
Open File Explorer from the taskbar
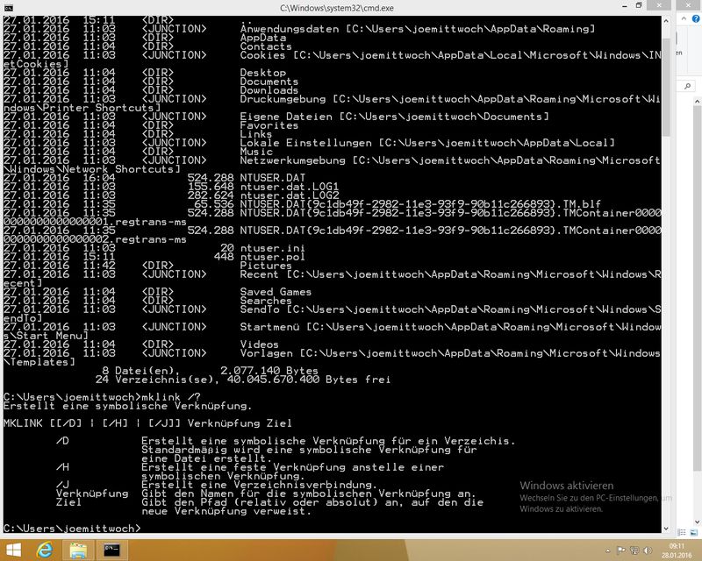[x=78, y=550]
